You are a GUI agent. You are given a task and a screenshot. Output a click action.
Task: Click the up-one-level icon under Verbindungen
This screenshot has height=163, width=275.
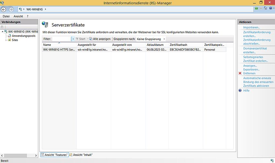pos(2,27)
